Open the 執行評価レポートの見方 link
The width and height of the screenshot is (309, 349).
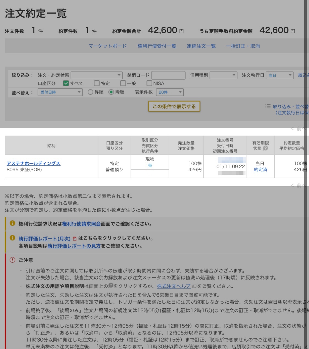coord(74,246)
